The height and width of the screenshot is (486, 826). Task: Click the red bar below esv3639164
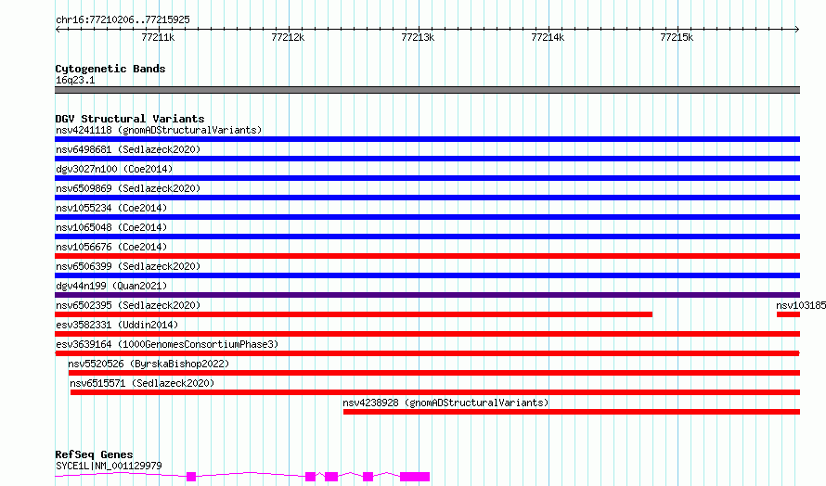click(427, 354)
